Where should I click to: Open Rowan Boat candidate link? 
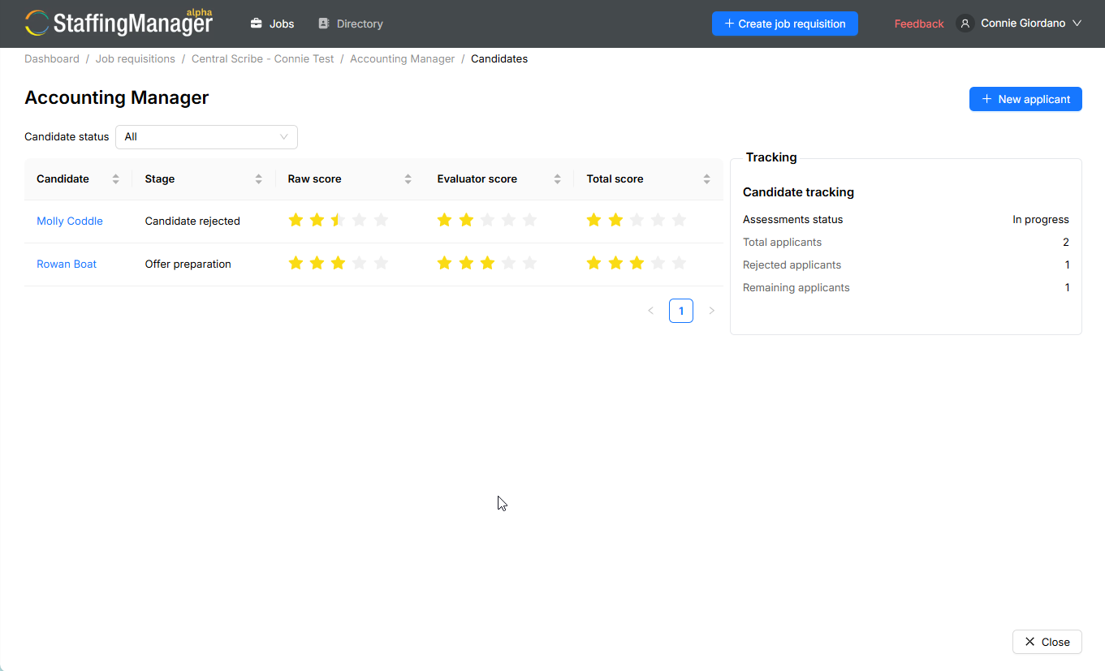(x=67, y=264)
